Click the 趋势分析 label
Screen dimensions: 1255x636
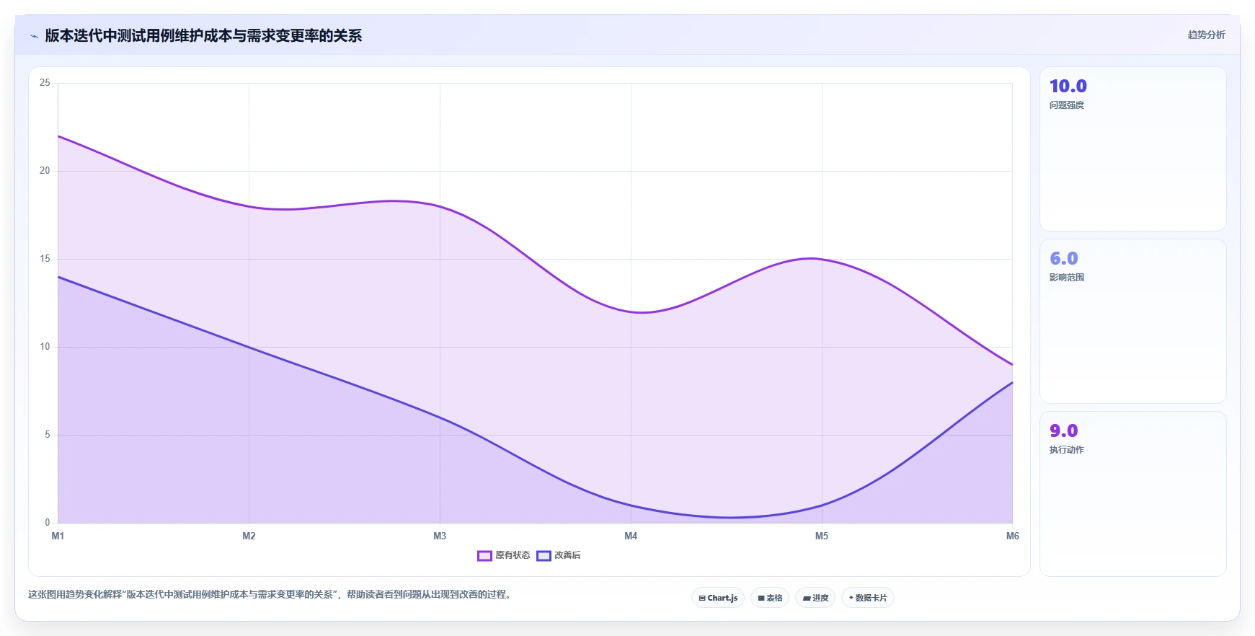click(x=1206, y=35)
